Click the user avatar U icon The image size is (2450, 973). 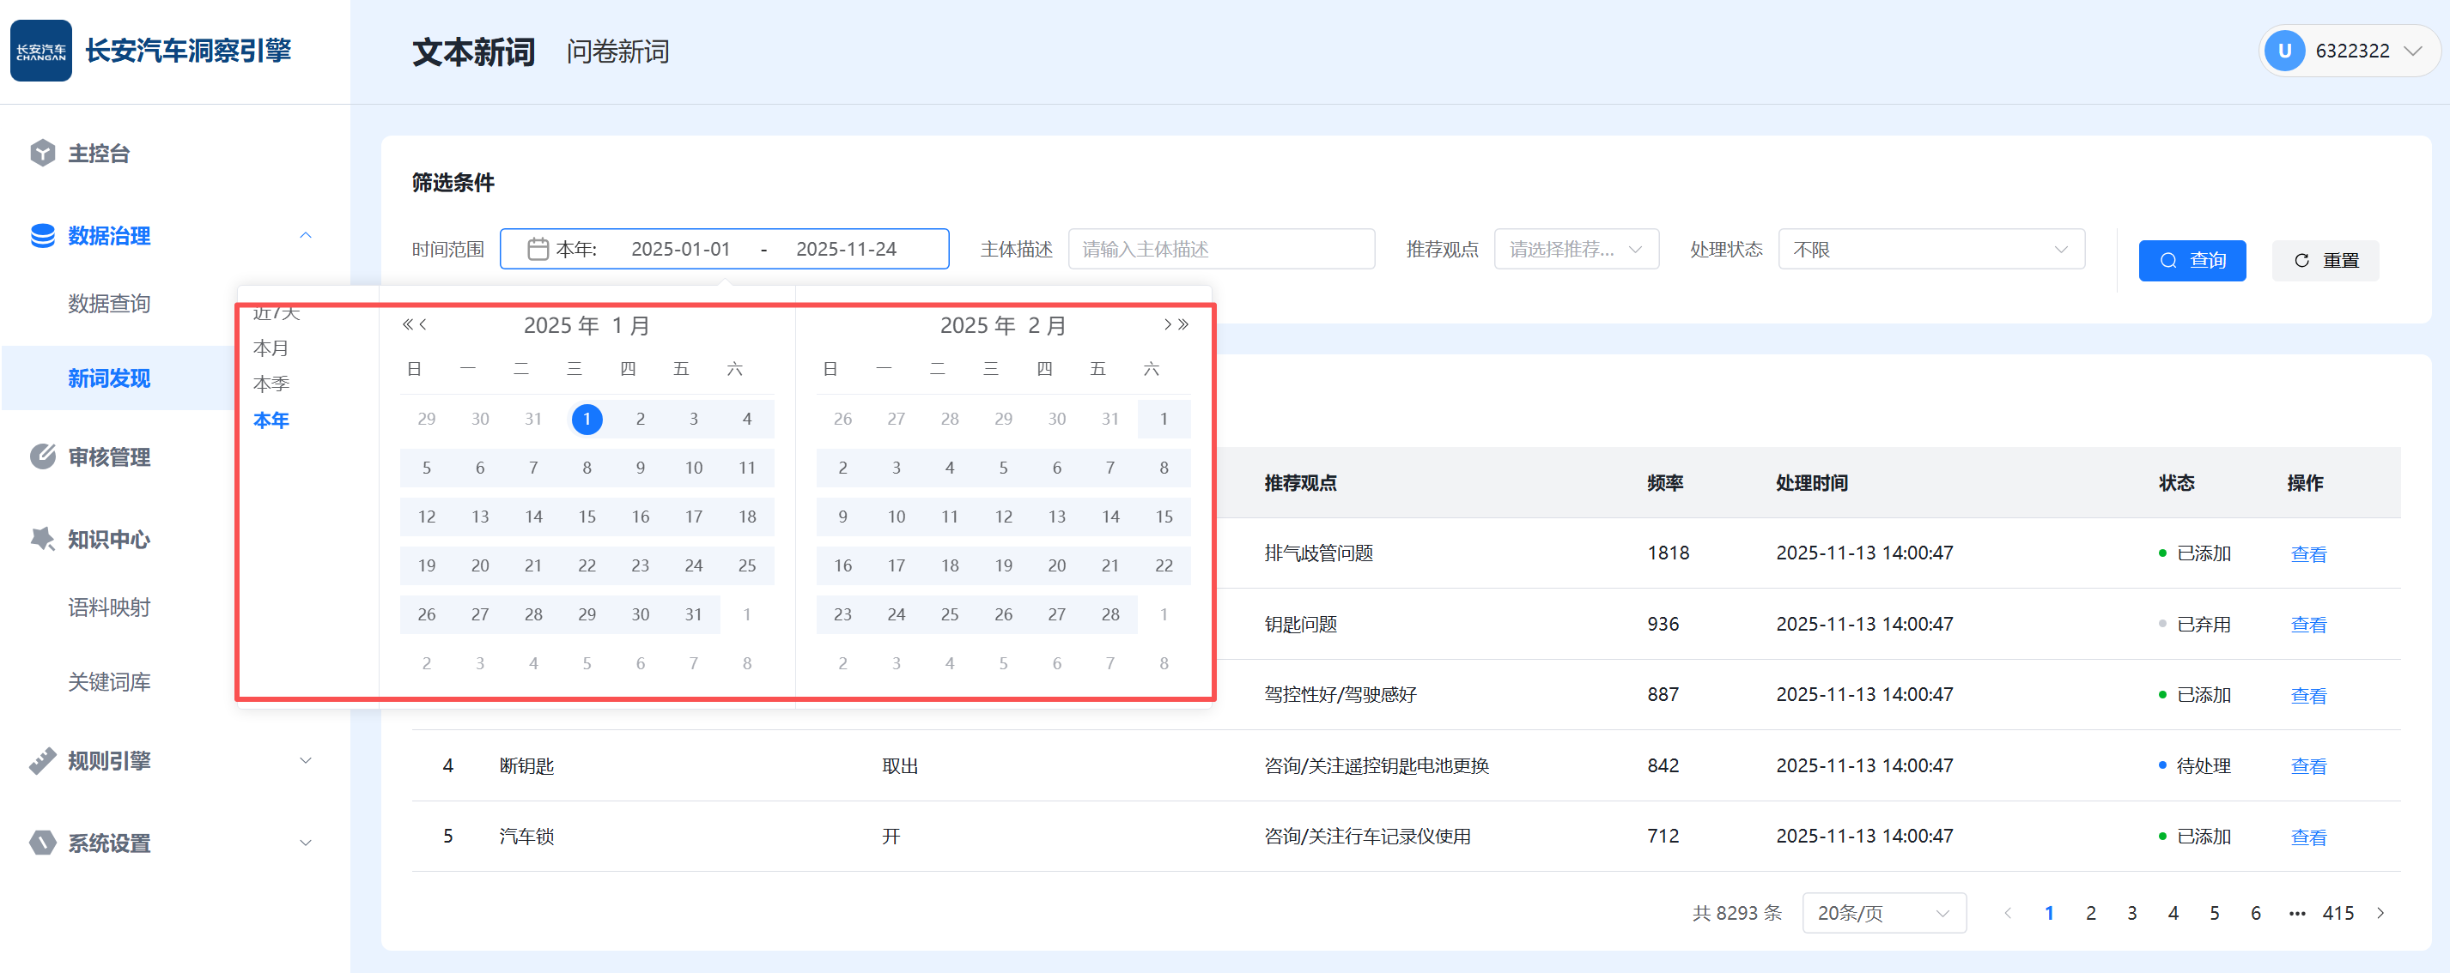[2283, 51]
